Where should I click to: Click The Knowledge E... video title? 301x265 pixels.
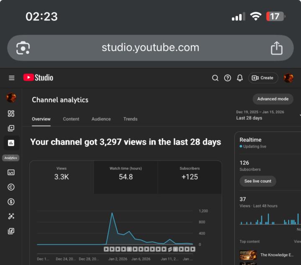[277, 255]
